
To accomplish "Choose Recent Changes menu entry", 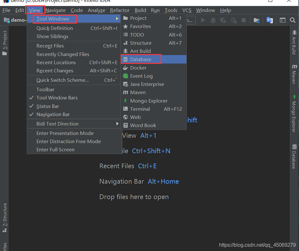I will (74, 70).
